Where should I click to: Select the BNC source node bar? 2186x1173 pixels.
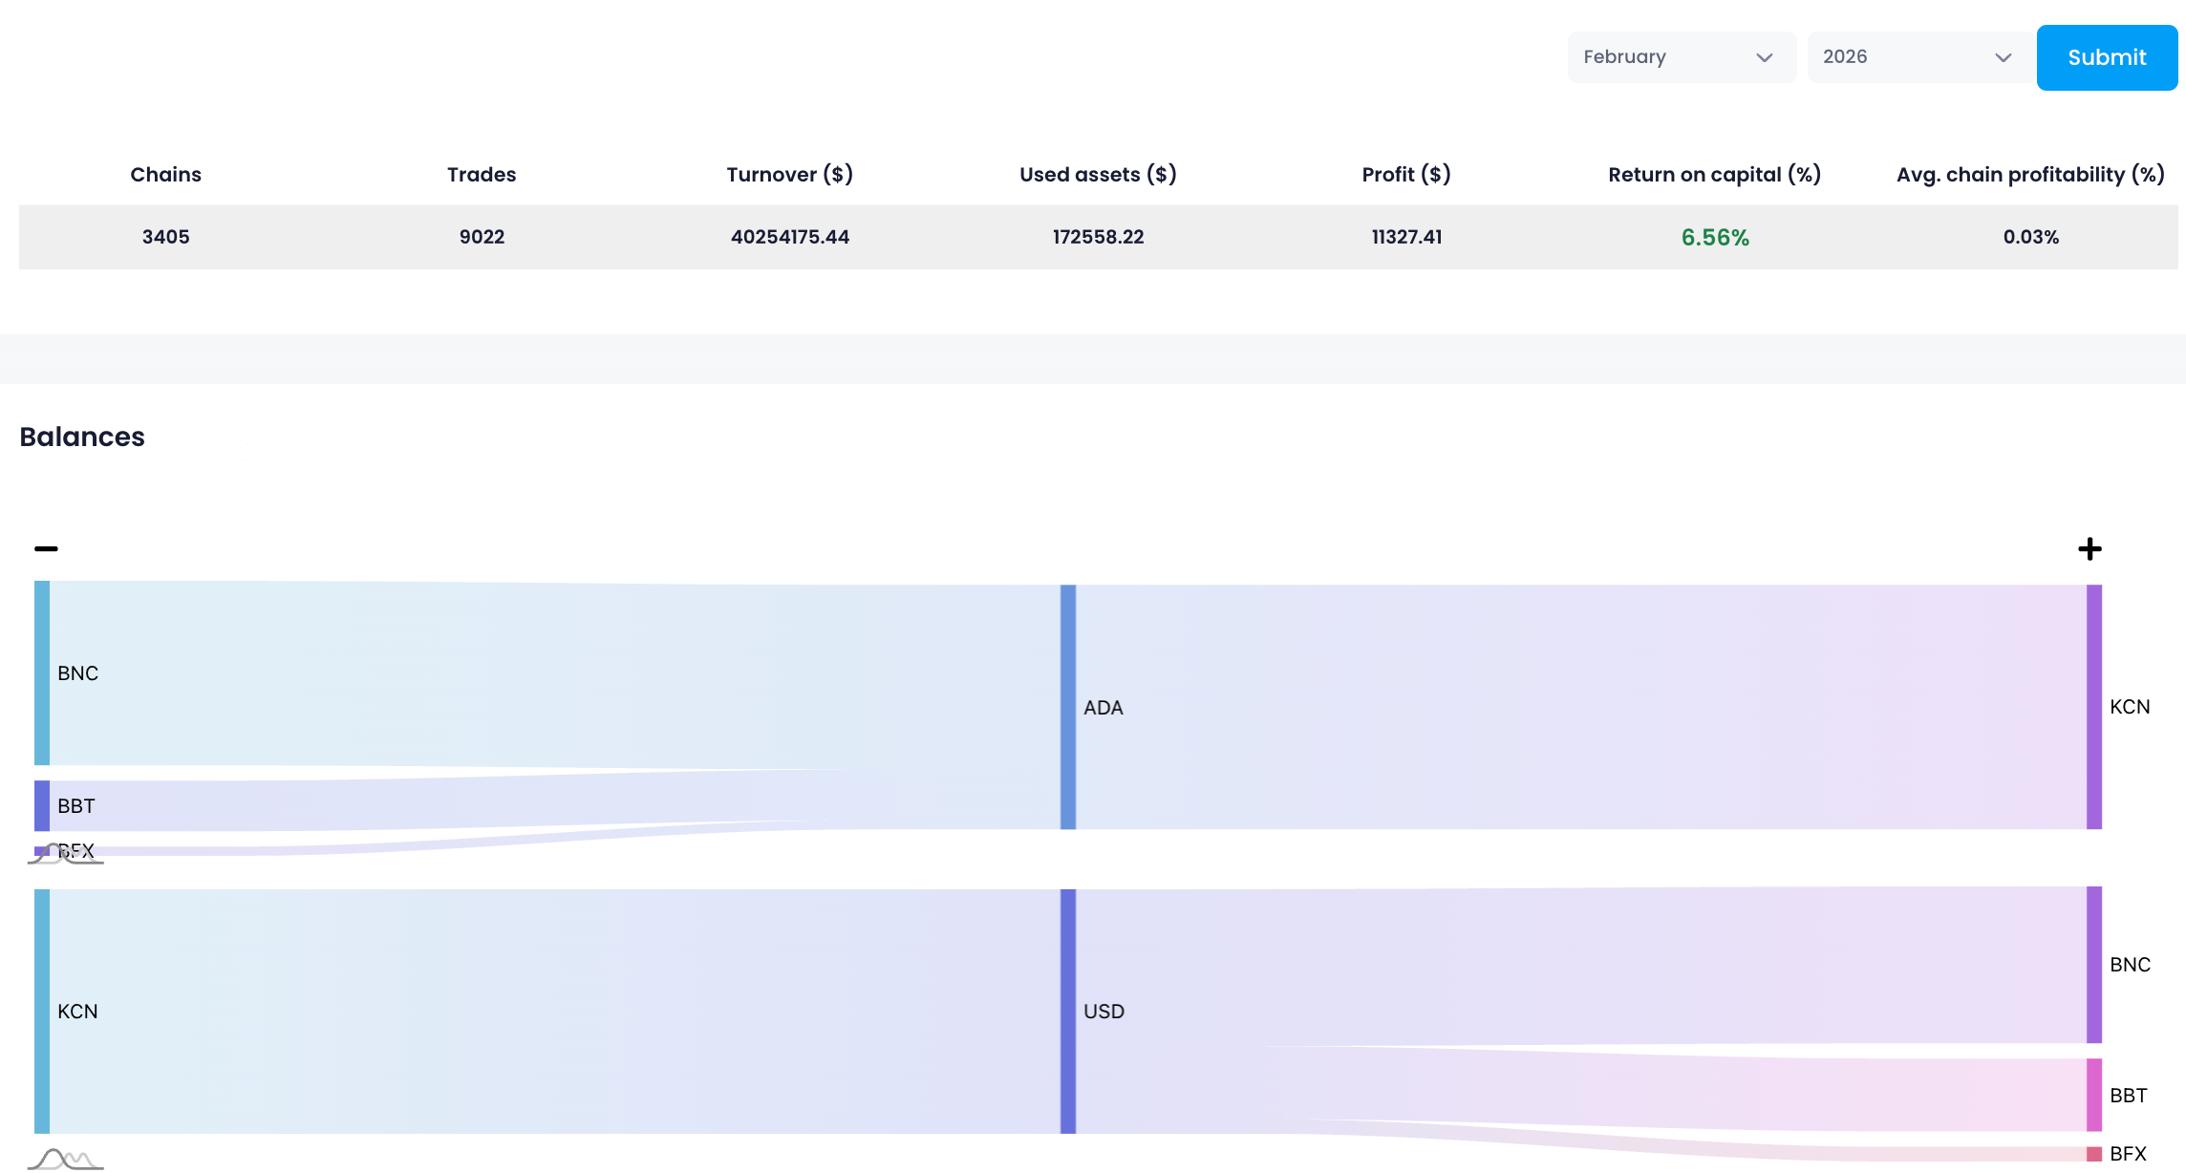coord(42,672)
